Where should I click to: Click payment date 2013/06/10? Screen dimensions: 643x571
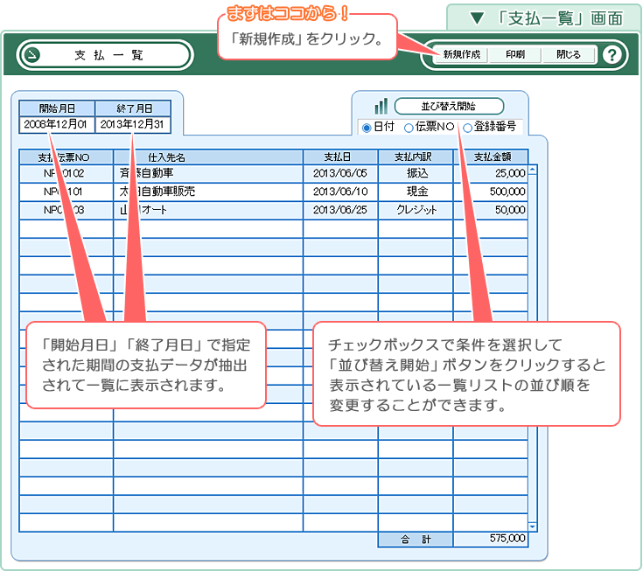[340, 191]
